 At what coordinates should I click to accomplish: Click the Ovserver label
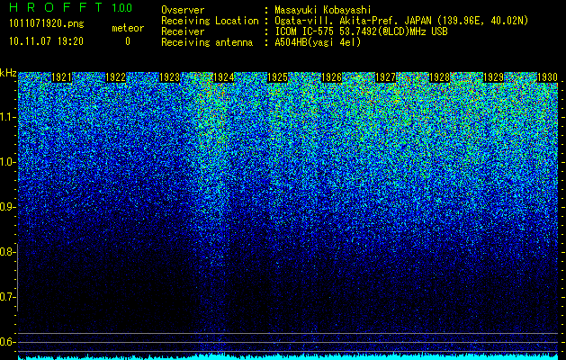[183, 10]
